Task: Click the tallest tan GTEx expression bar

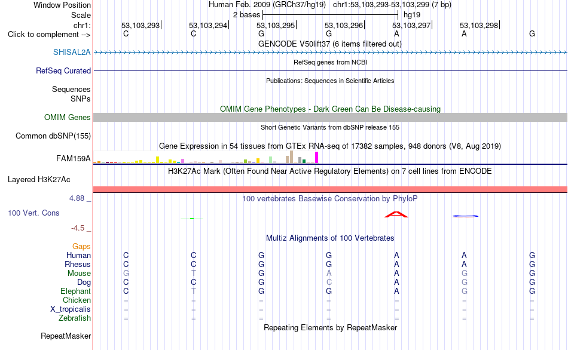Action: pyautogui.click(x=291, y=157)
